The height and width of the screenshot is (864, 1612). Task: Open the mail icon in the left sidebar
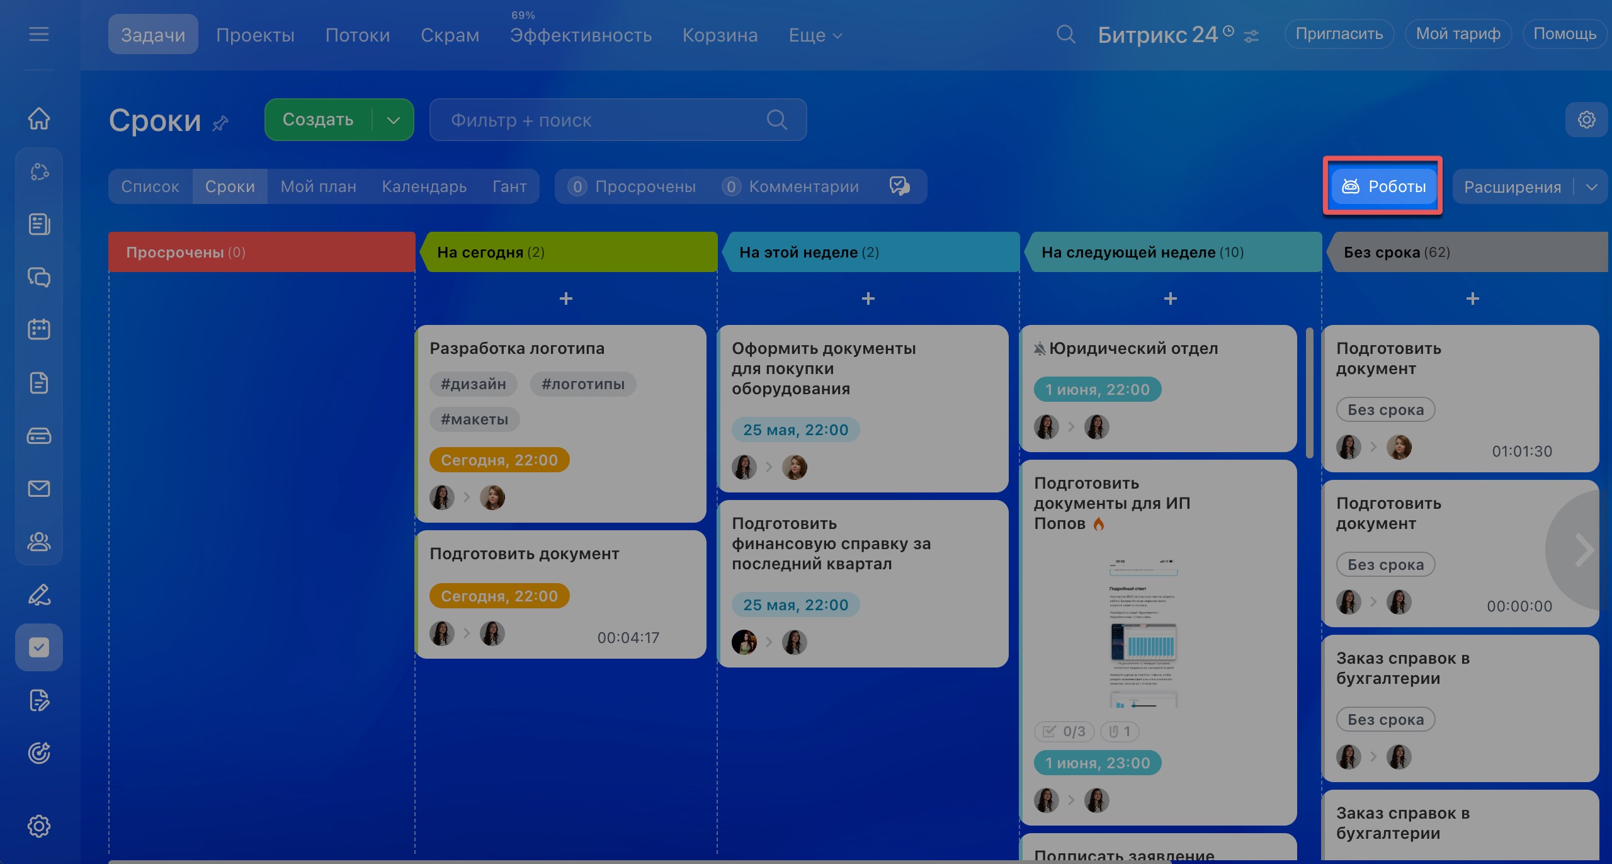tap(39, 489)
